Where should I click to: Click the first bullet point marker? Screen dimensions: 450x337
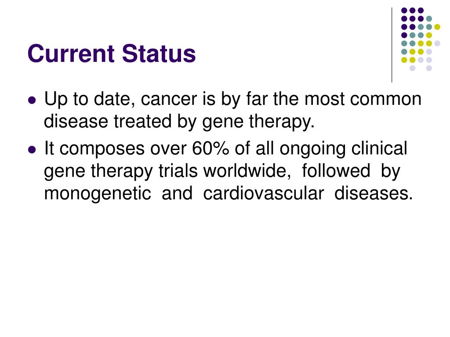tap(32, 100)
